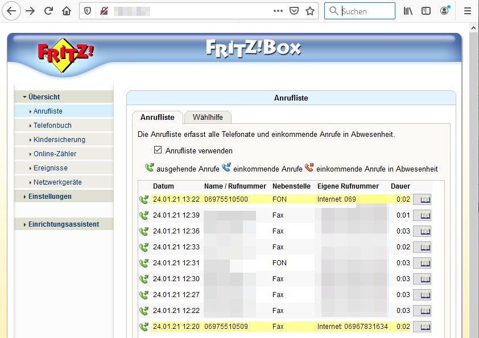The width and height of the screenshot is (479, 338).
Task: Collapse the Übersicht section
Action: 64,97
